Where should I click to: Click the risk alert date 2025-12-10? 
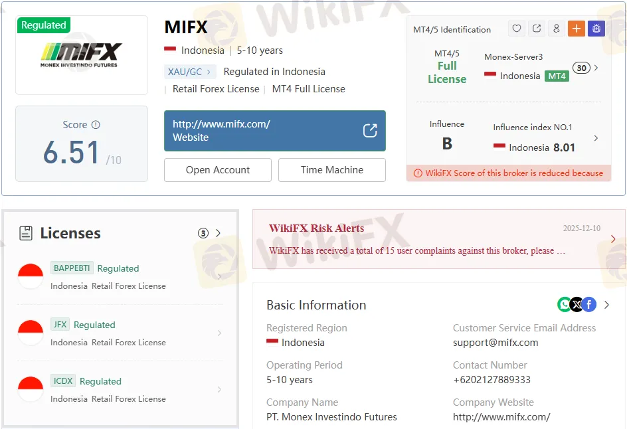[x=581, y=228]
